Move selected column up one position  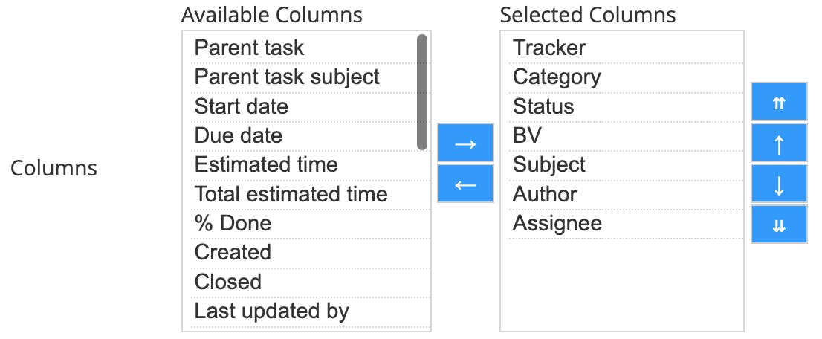coord(779,143)
